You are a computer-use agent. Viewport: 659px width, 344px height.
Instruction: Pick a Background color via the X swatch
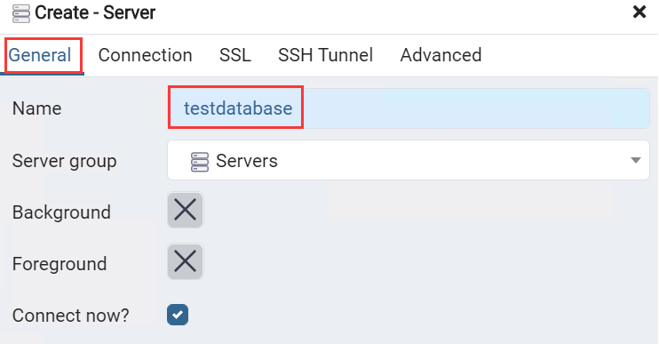pos(186,210)
